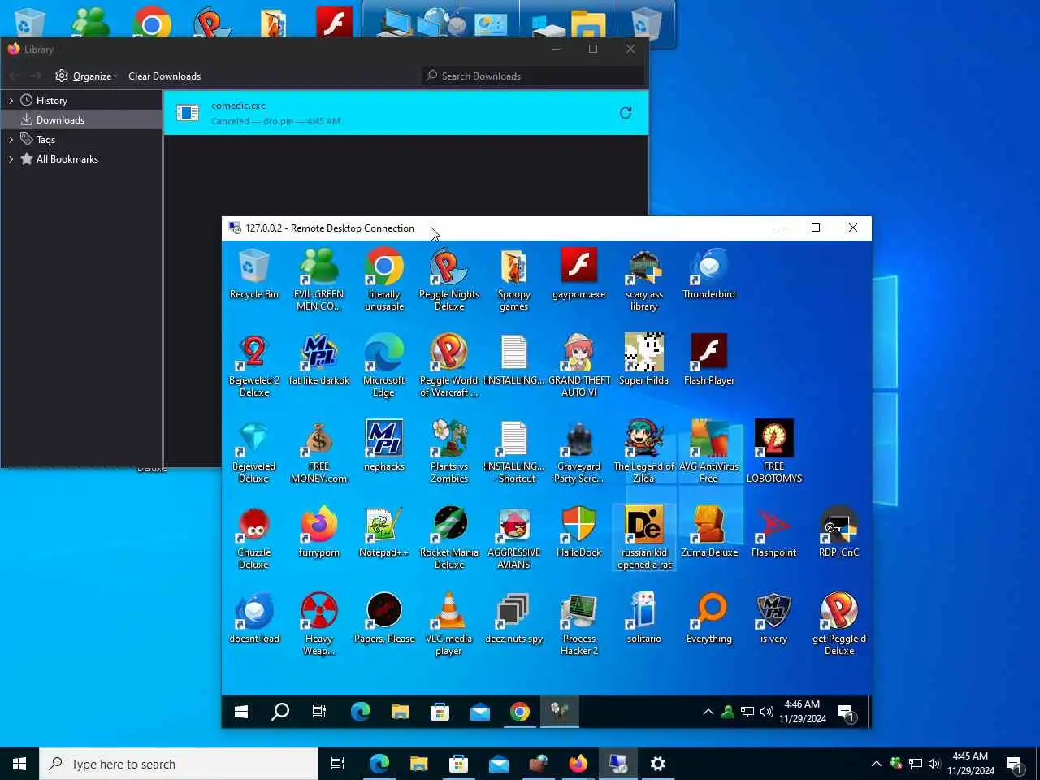1040x780 pixels.
Task: Open the 'literally unusable' Chrome shortcut
Action: [x=383, y=279]
